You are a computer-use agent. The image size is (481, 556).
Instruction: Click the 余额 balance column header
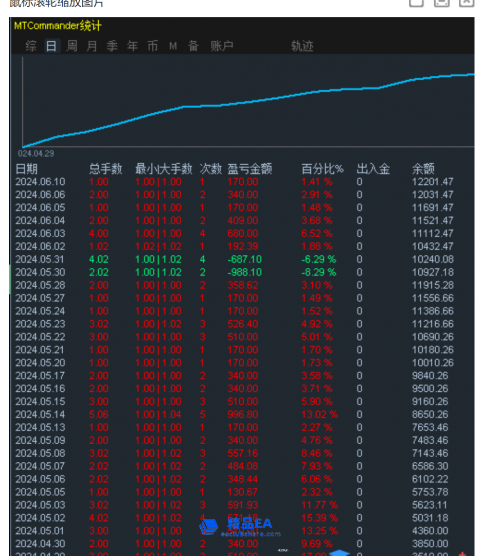423,169
